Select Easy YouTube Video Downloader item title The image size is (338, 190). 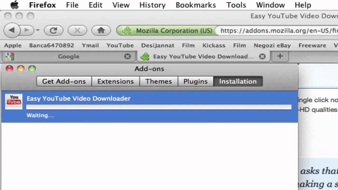pyautogui.click(x=78, y=98)
